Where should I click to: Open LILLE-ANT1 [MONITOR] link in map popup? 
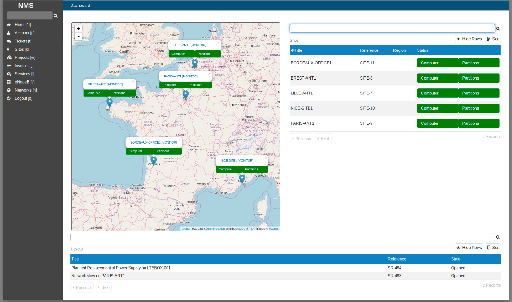tap(190, 45)
